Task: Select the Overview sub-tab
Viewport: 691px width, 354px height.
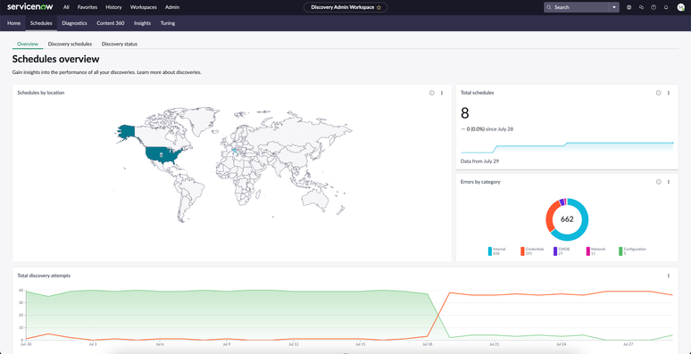Action: (28, 44)
